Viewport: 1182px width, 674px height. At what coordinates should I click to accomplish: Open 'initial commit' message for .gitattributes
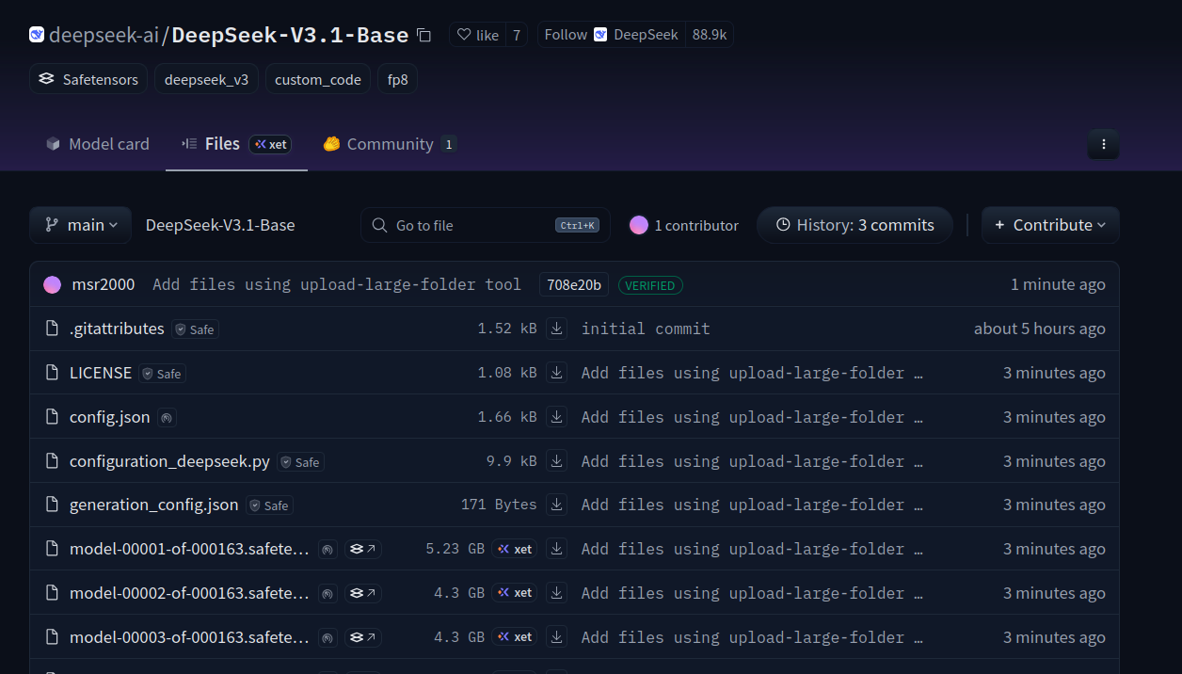[x=646, y=329]
